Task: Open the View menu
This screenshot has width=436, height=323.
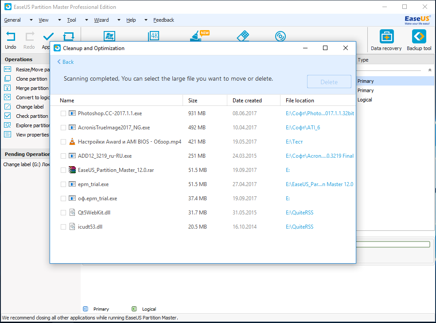Action: click(x=43, y=20)
